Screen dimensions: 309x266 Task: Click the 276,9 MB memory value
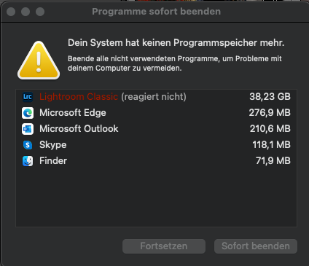point(270,113)
